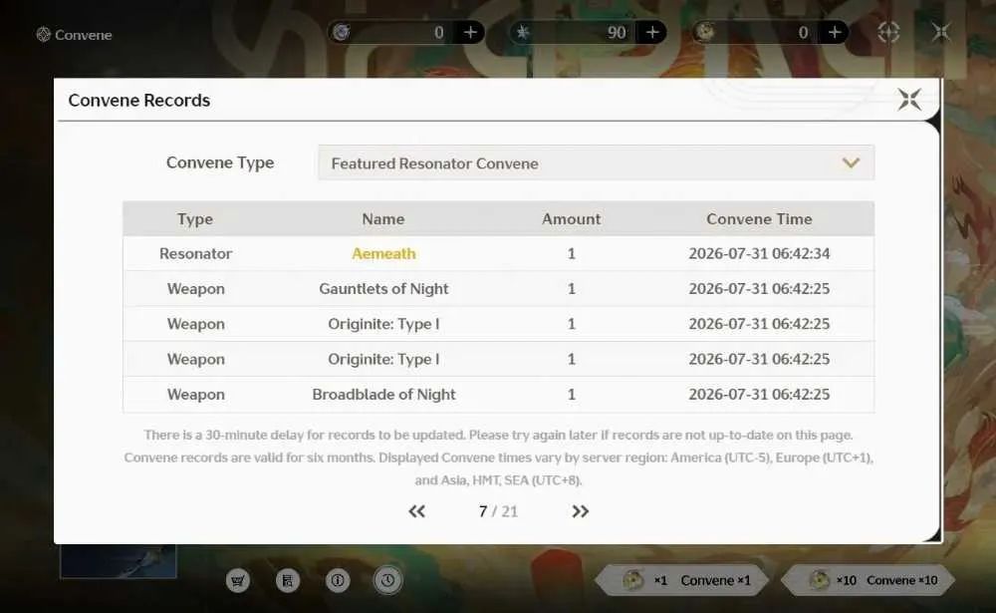Click the Convene Time column header
The height and width of the screenshot is (613, 996).
coord(759,218)
